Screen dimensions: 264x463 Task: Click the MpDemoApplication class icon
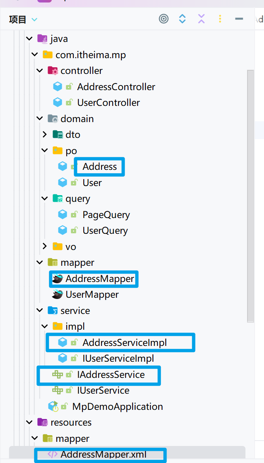[53, 406]
